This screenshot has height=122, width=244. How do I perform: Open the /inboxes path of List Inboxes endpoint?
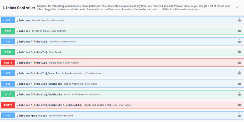(24, 20)
